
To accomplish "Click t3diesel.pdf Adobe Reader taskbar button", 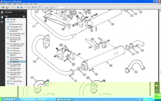I will [65, 99].
